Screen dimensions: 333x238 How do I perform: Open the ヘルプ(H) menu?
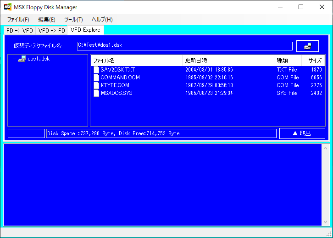click(x=102, y=20)
